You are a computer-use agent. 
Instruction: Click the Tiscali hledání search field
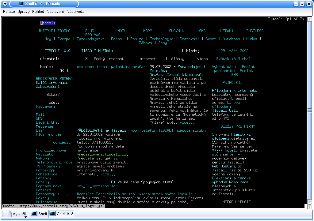144,51
